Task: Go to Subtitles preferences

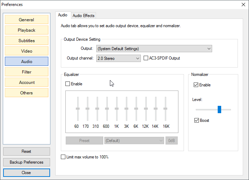Action: pos(26,40)
